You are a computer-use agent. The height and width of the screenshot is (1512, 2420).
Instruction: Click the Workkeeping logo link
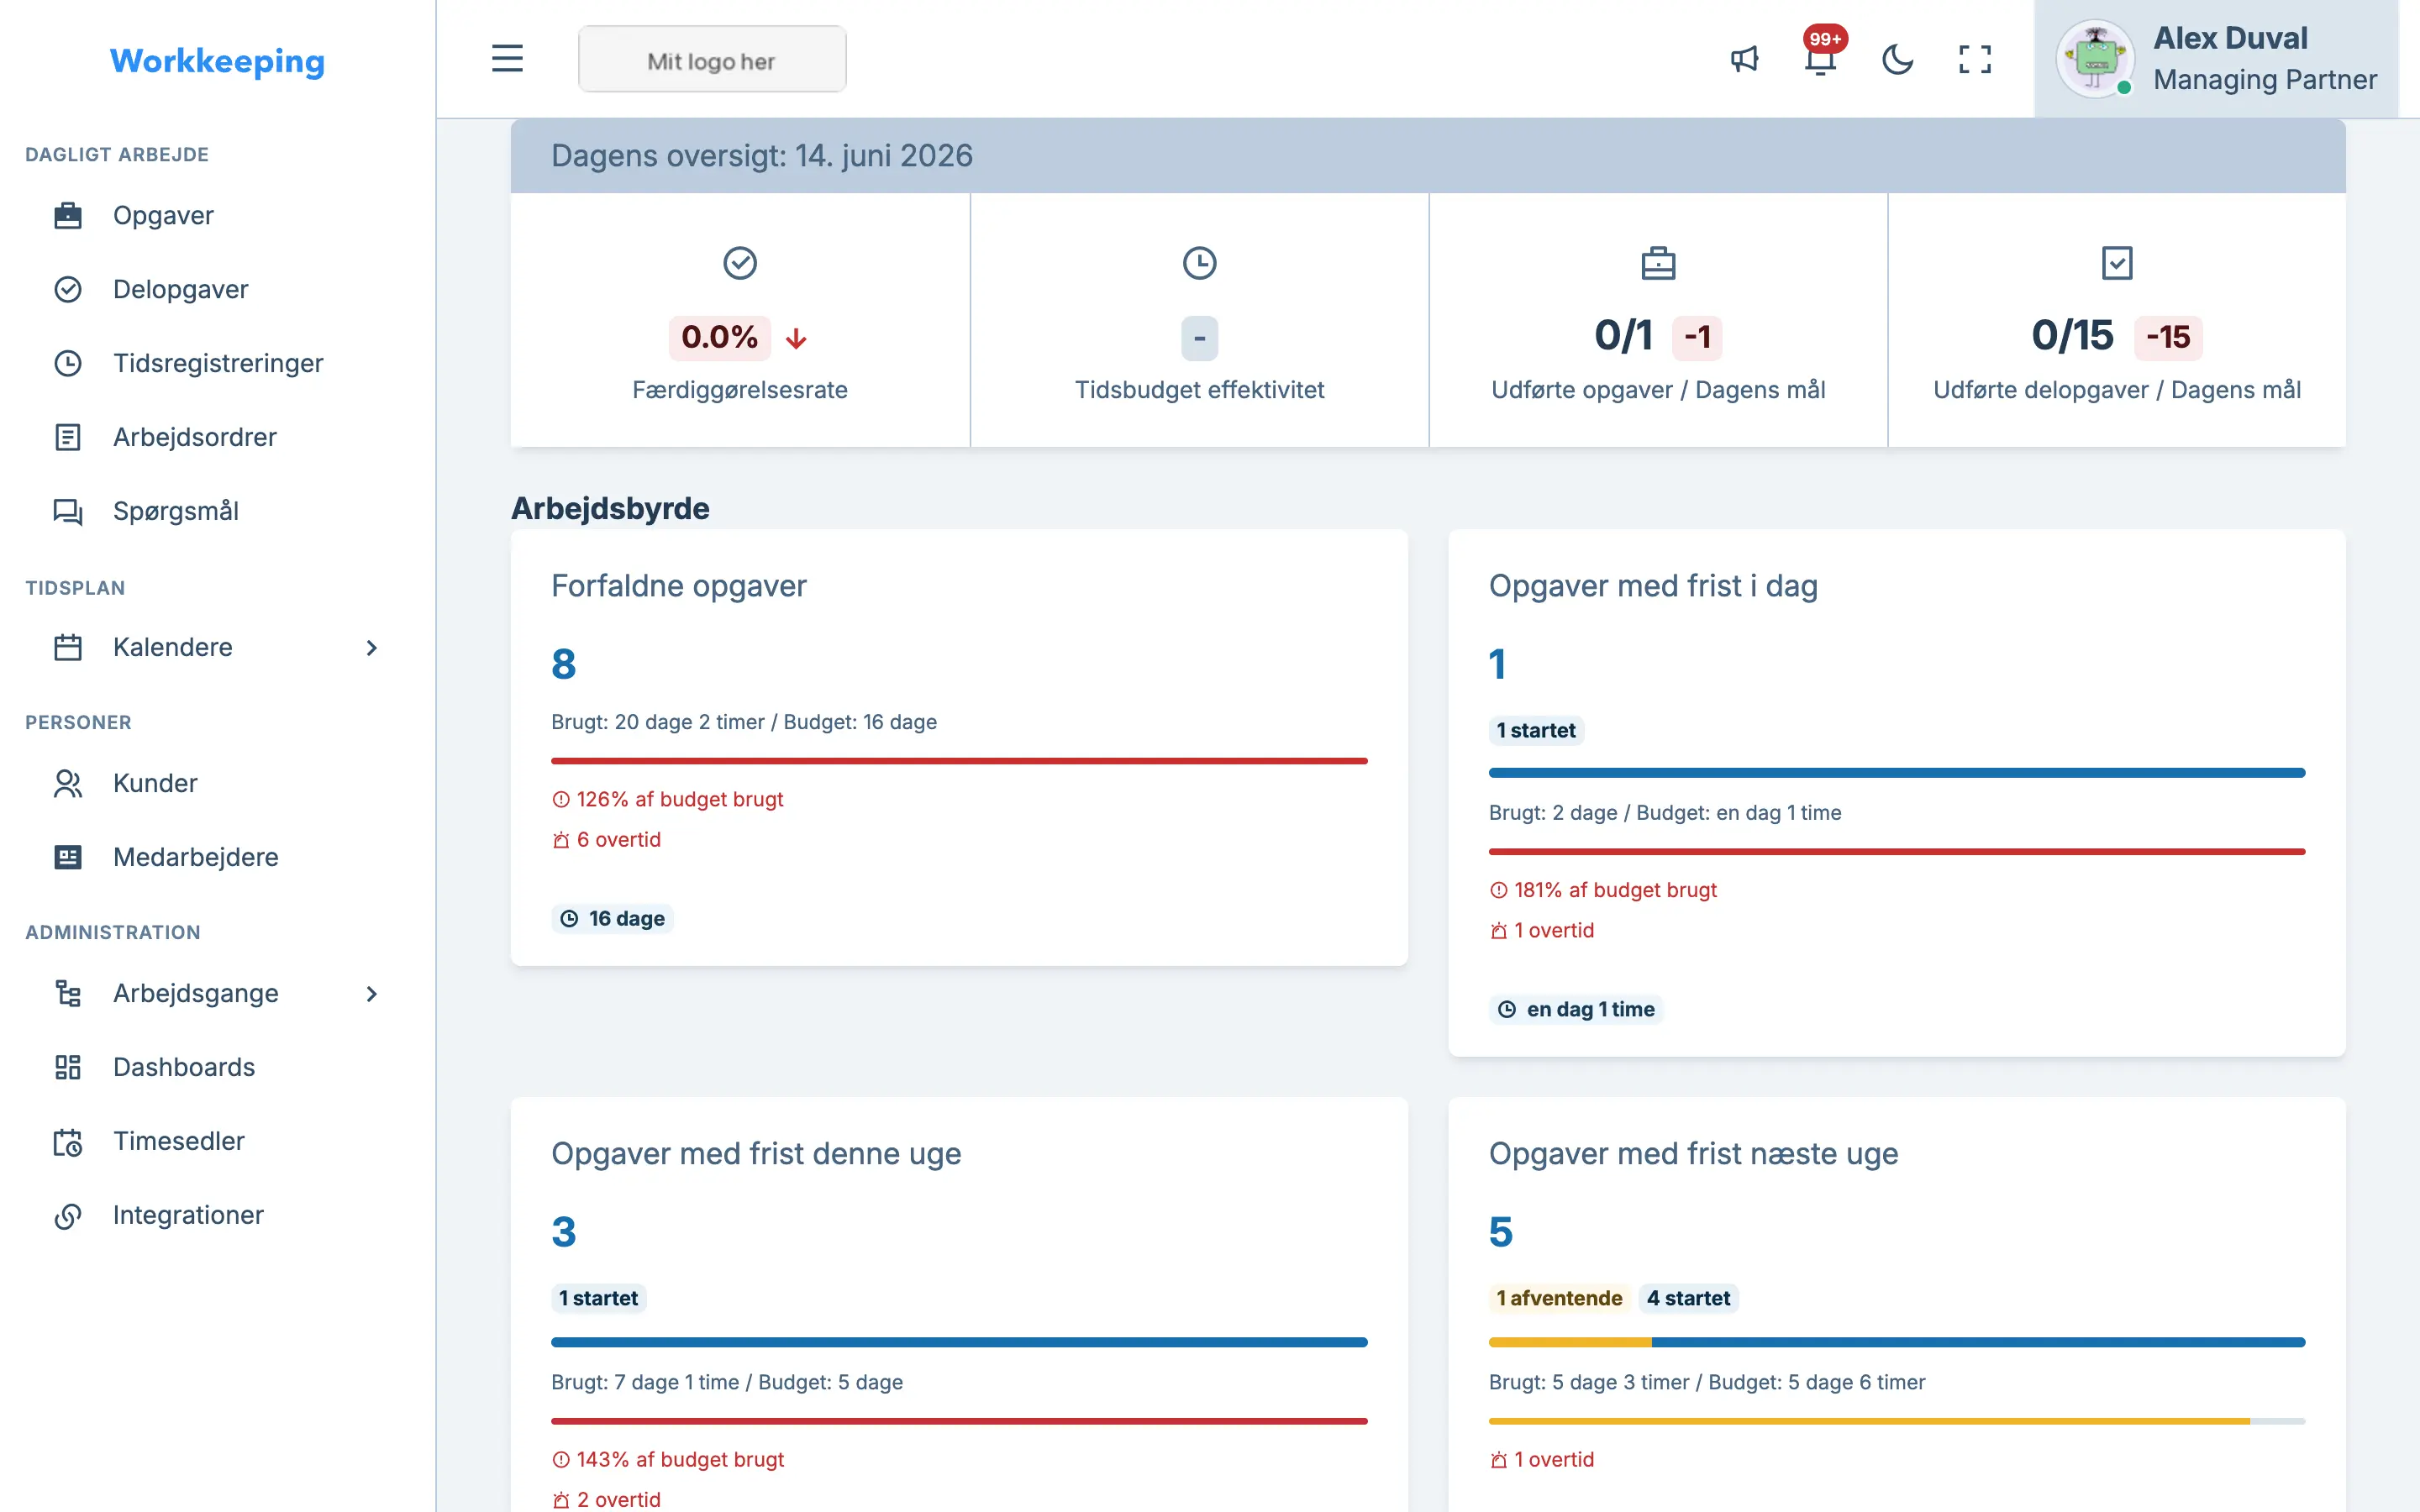click(x=217, y=61)
